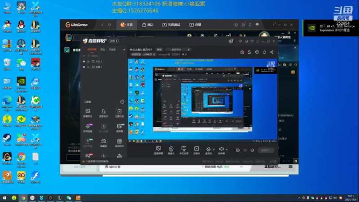The width and height of the screenshot is (359, 202).
Task: Go back in WeGame navigation
Action: [x=102, y=25]
